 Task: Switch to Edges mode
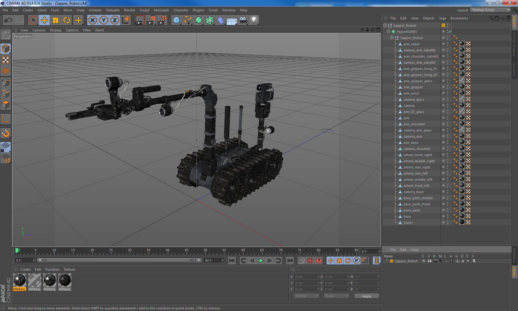[6, 93]
